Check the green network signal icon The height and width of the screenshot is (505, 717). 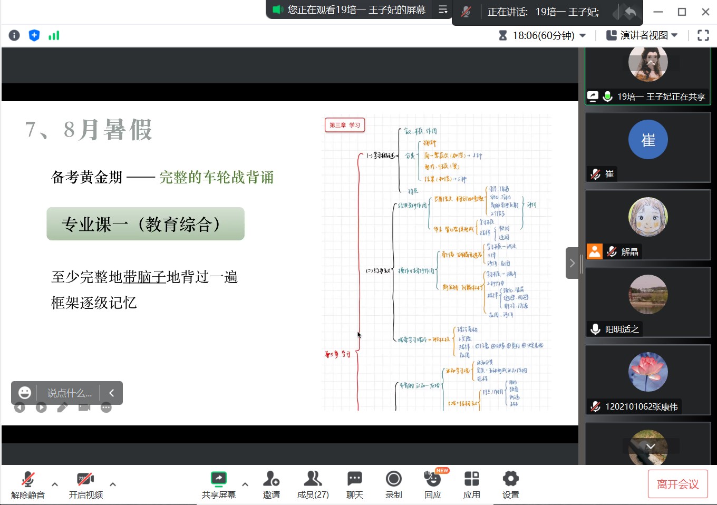click(x=54, y=35)
